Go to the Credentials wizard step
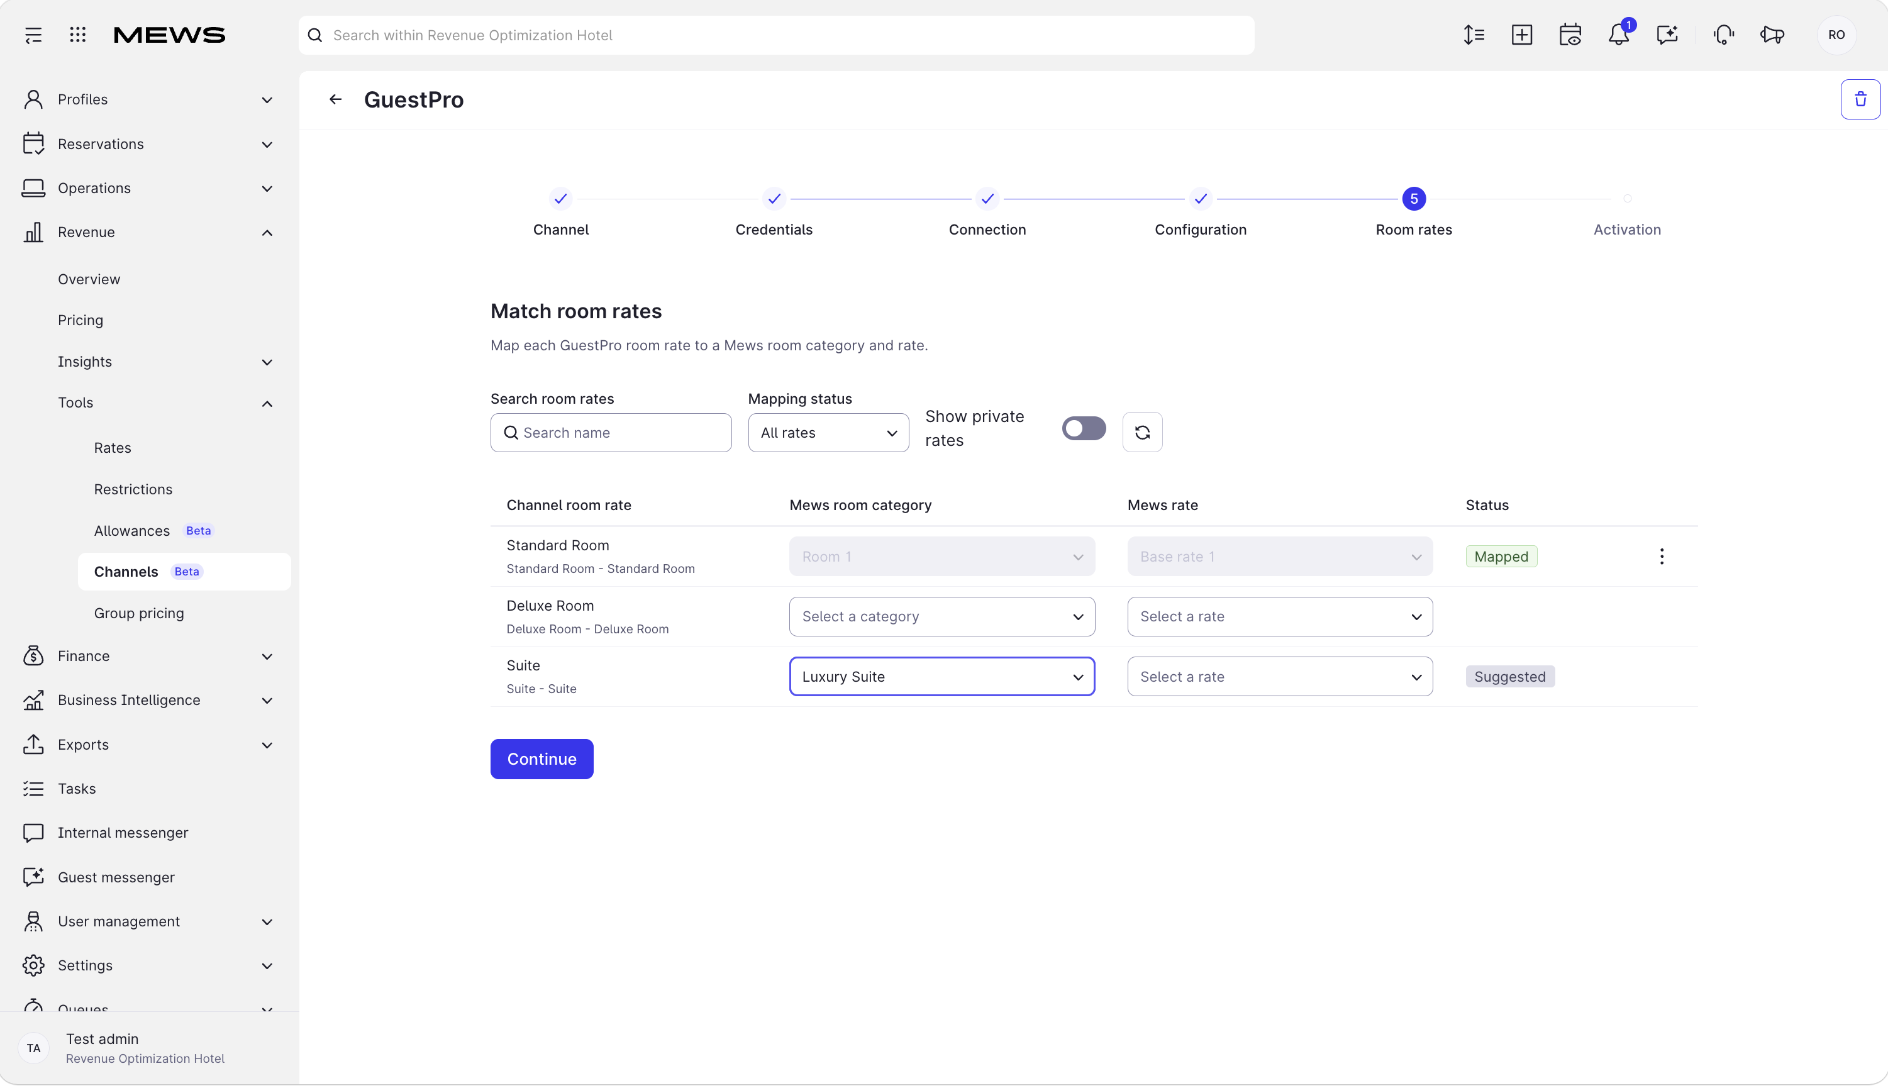Viewport: 1888px width, 1088px height. (x=774, y=212)
